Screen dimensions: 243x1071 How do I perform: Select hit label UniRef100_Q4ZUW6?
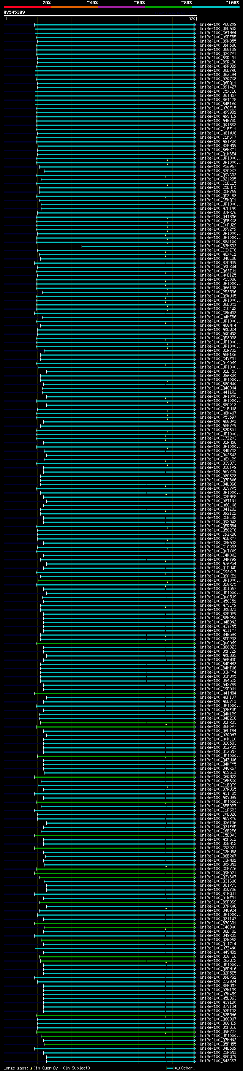pyautogui.click(x=218, y=760)
